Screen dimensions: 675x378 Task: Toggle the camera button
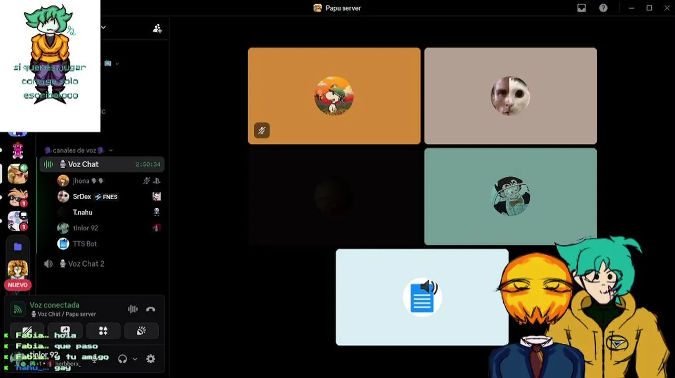point(27,331)
